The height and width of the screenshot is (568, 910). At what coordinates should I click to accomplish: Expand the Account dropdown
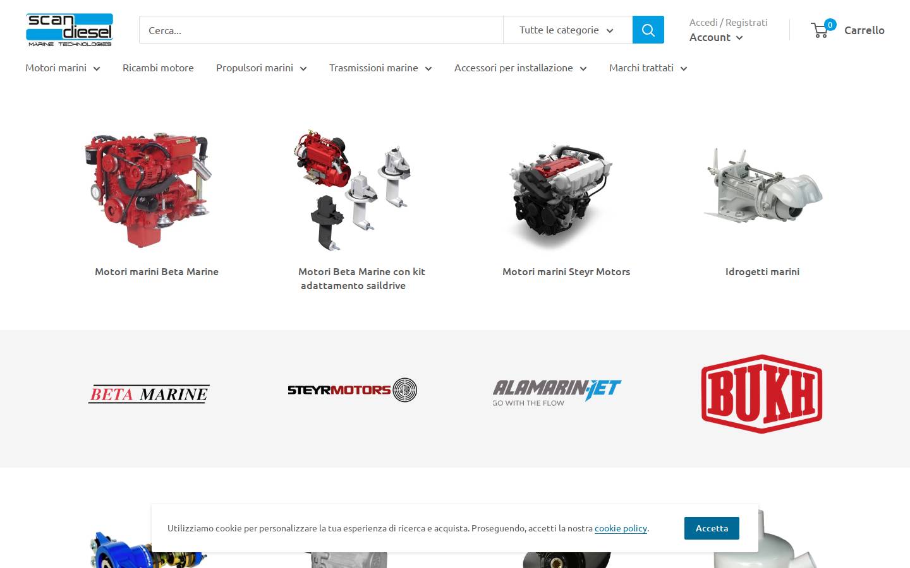pos(716,37)
